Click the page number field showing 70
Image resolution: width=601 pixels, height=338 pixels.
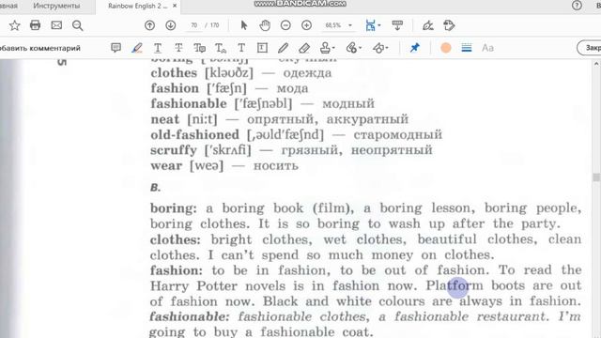click(194, 25)
